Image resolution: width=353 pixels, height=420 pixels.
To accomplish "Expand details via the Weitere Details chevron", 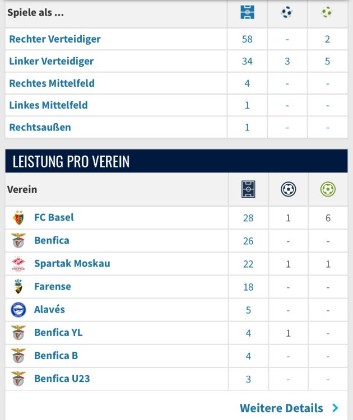I will 335,408.
